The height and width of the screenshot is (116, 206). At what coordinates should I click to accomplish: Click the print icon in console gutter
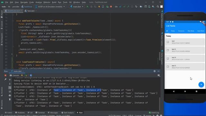[10, 95]
